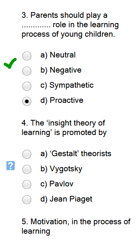Choose the 'Gestalt' theorists radio button

[x=27, y=154]
